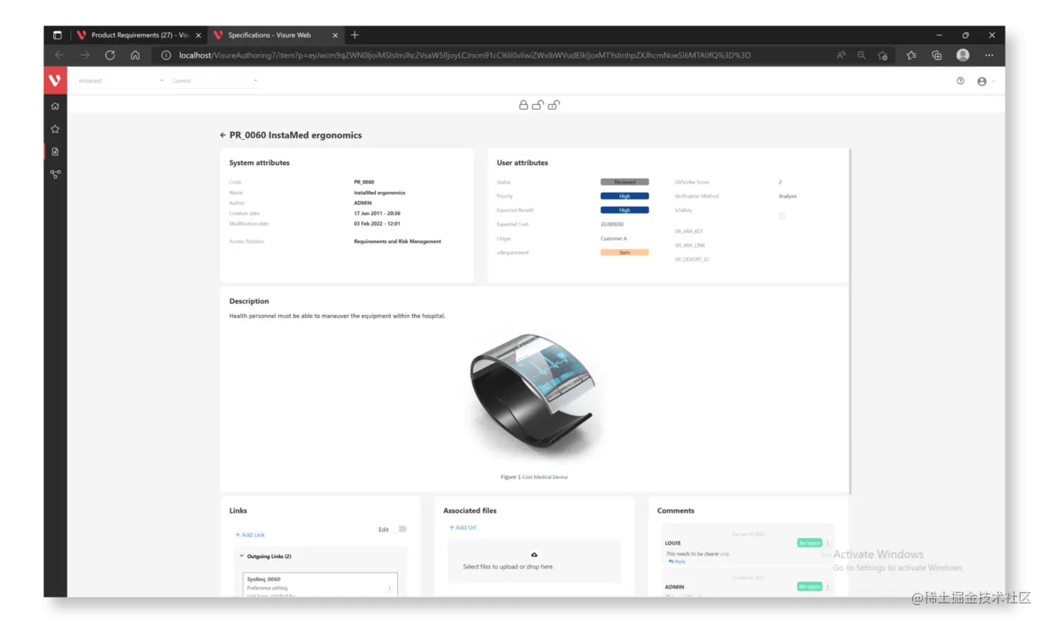Open the browser zoom magnifier icon

coord(862,55)
